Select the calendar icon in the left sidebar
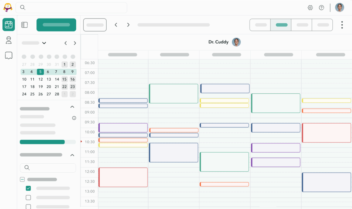Viewport: 352px width, 209px height. [x=8, y=24]
